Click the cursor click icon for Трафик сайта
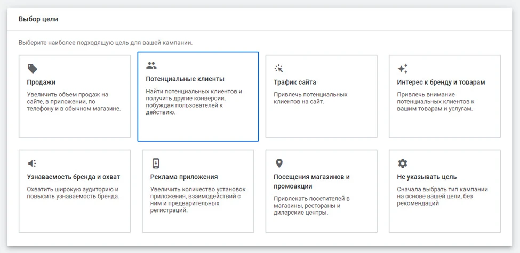 click(x=279, y=69)
